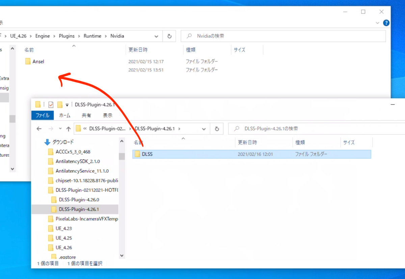Click the folder icon inside the DLSS-Plugin address bar

pyautogui.click(x=78, y=128)
